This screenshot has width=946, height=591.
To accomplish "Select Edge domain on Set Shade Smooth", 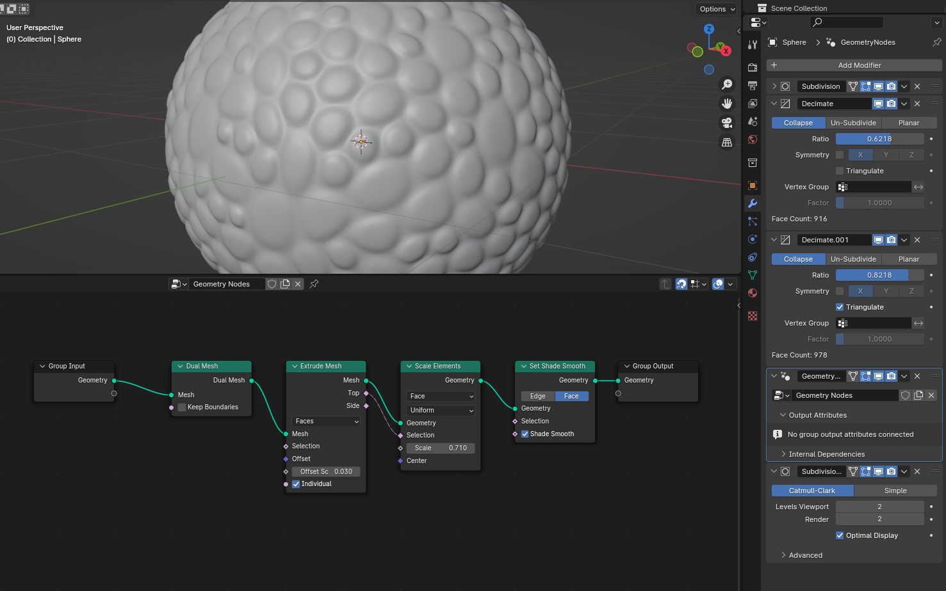I will coord(538,397).
